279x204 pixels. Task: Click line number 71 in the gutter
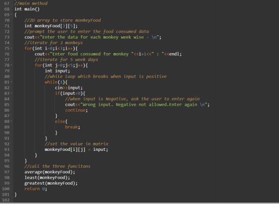(7, 26)
